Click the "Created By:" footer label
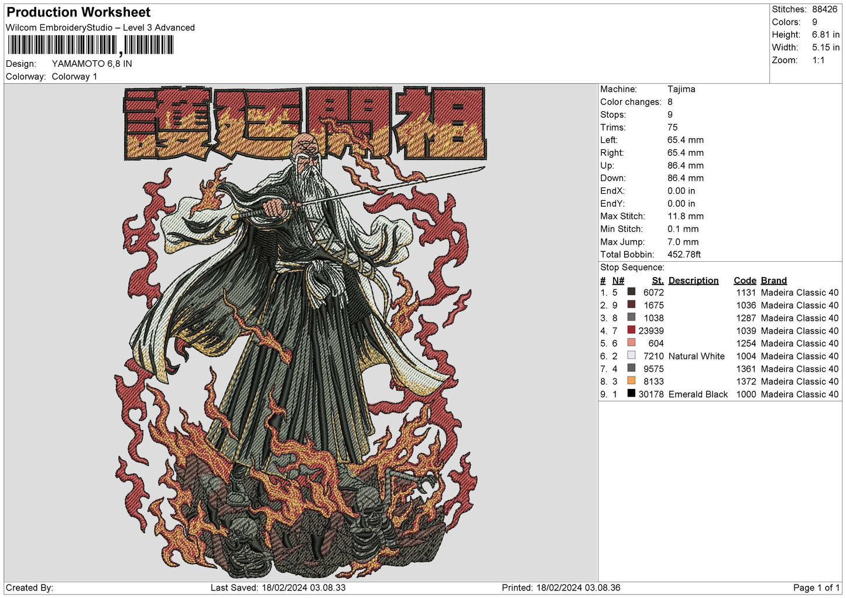The image size is (846, 598). tap(29, 587)
